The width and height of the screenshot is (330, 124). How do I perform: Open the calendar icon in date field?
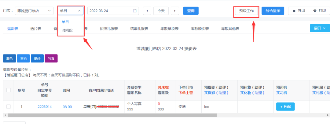pos(135,11)
